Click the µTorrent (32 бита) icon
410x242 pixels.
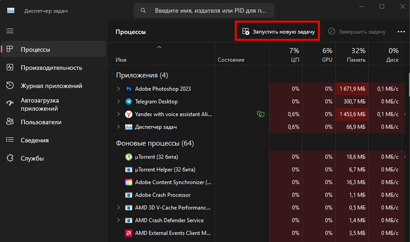point(129,157)
